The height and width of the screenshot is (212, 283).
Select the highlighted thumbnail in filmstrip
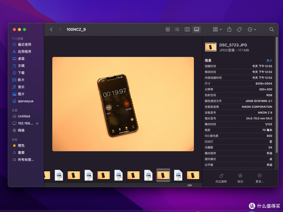[163, 175]
